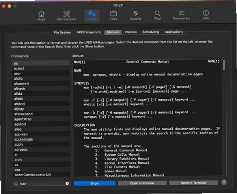This screenshot has width=237, height=194.
Task: Click the SYNOPSIS heading in manual
Action: (82, 83)
